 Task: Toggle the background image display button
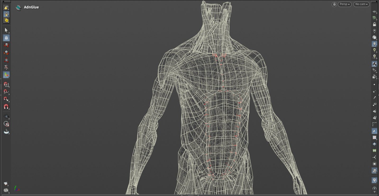pyautogui.click(x=374, y=171)
